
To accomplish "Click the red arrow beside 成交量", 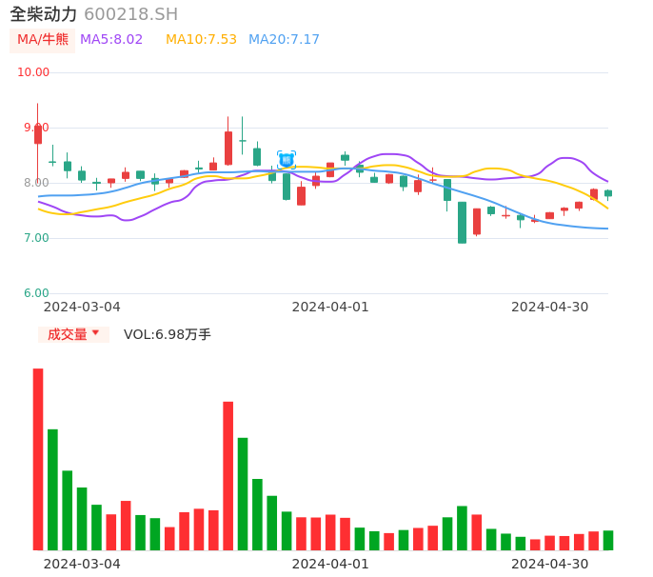I will (x=95, y=333).
